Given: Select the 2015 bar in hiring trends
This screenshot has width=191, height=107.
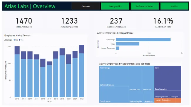Looking at the screenshot, I should (36, 76).
